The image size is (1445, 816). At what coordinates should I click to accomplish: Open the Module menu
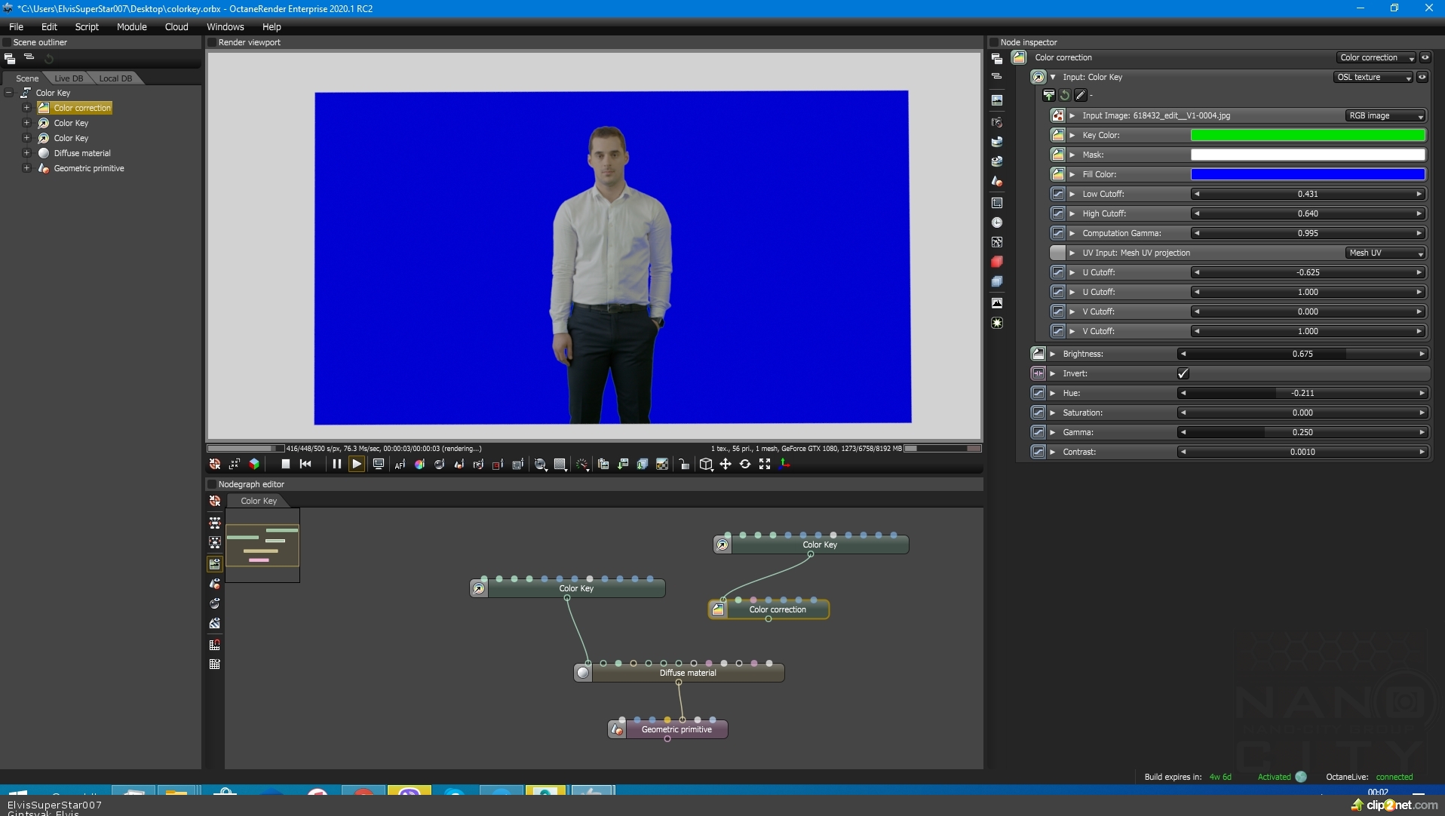(131, 26)
